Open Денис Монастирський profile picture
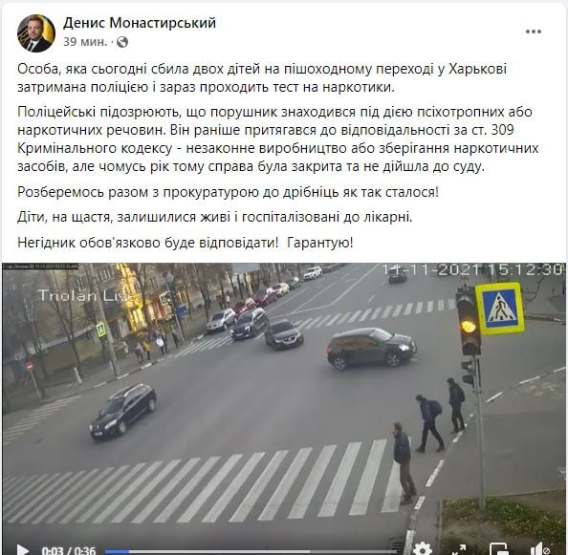Screen dimensions: 568x555 pos(36,33)
